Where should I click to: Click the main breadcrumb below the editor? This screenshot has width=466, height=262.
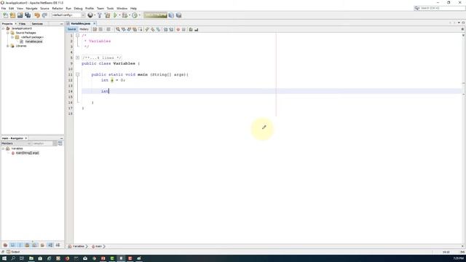pyautogui.click(x=98, y=247)
